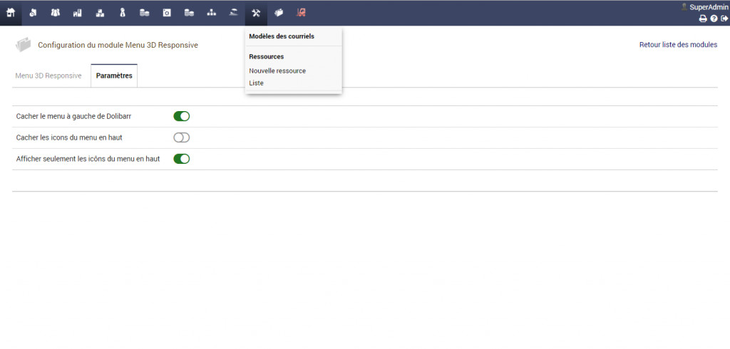Open the people group menu icon

pyautogui.click(x=56, y=13)
